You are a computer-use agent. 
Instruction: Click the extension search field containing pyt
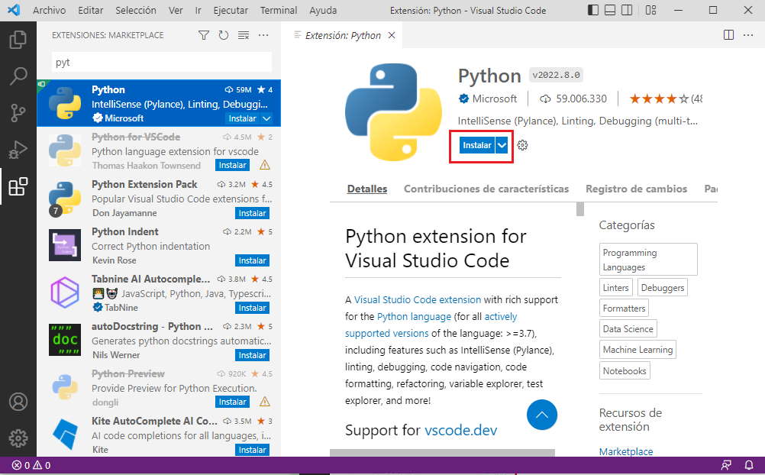(162, 62)
